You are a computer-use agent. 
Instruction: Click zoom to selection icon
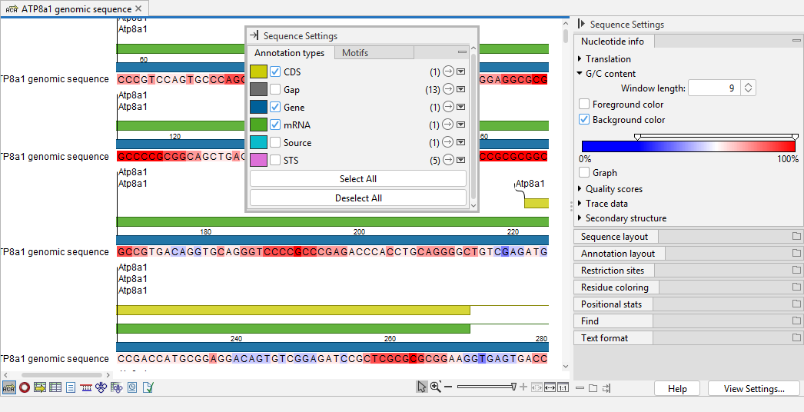tap(537, 387)
